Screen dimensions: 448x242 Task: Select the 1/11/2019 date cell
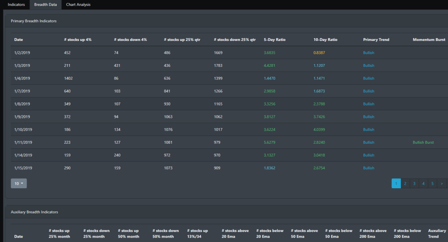tap(23, 142)
